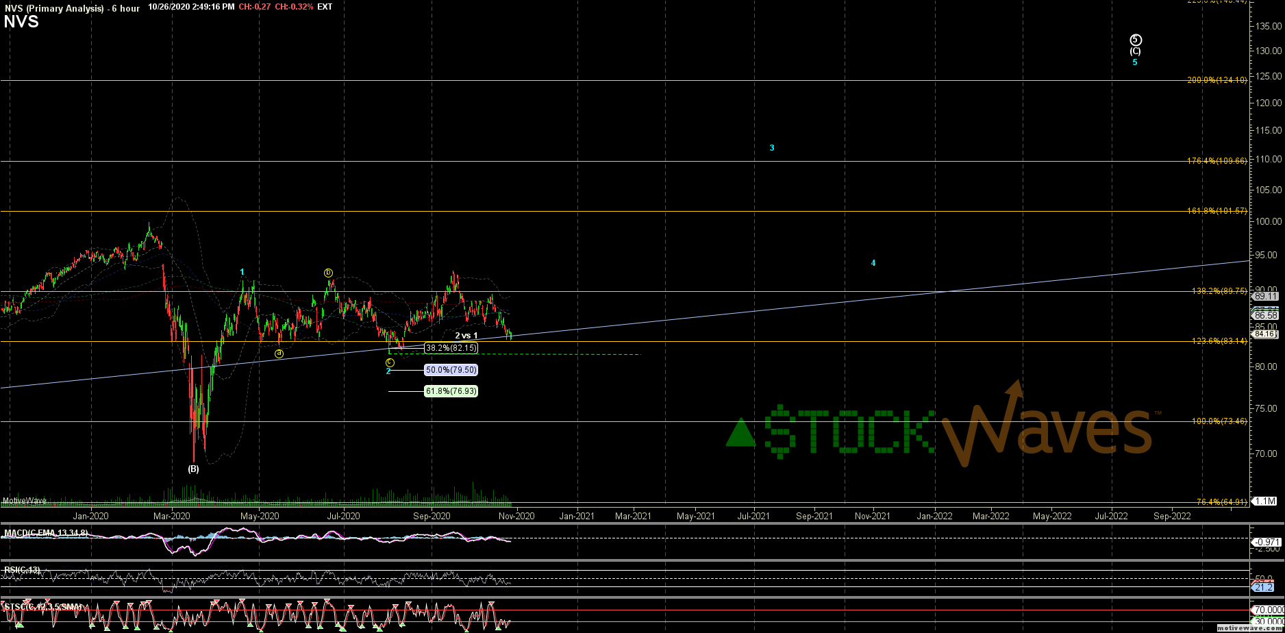This screenshot has height=633, width=1285.
Task: Click the "Jan-2021" date axis label
Action: pyautogui.click(x=577, y=516)
